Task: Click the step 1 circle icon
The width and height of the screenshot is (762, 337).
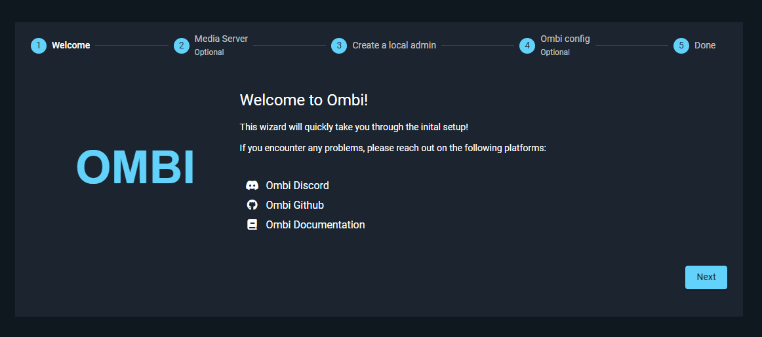Action: tap(39, 46)
